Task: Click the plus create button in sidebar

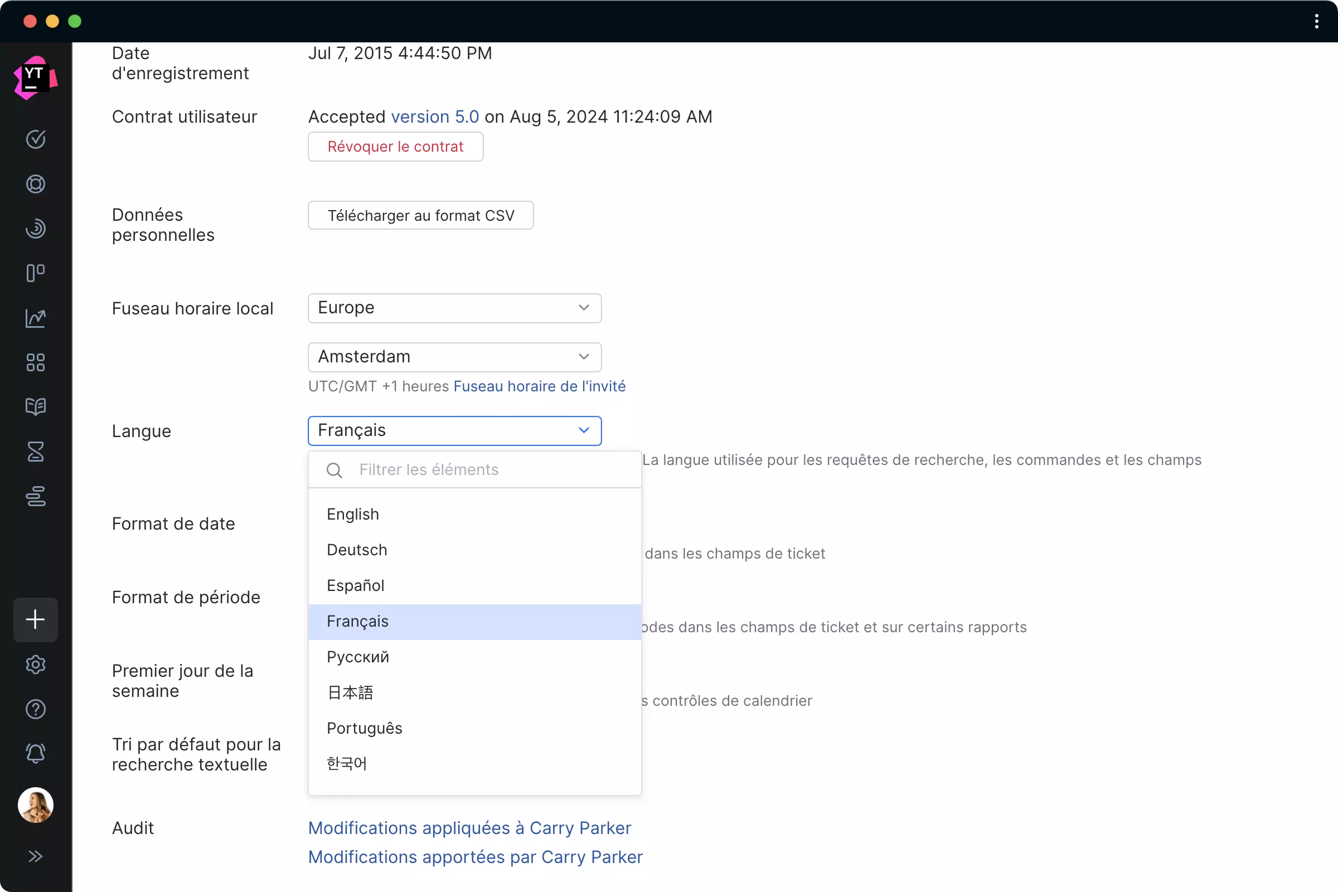Action: pyautogui.click(x=35, y=619)
